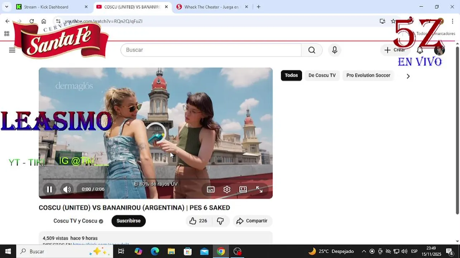Run search with the magnifier button

312,50
